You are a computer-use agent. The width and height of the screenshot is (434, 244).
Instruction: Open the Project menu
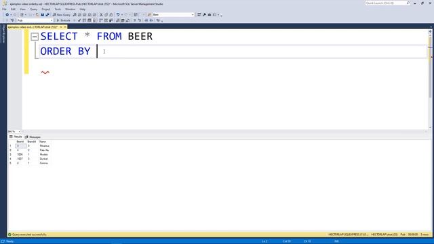pos(46,9)
